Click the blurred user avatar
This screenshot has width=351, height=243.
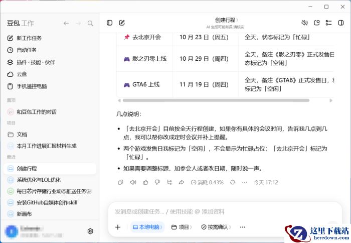[12, 231]
